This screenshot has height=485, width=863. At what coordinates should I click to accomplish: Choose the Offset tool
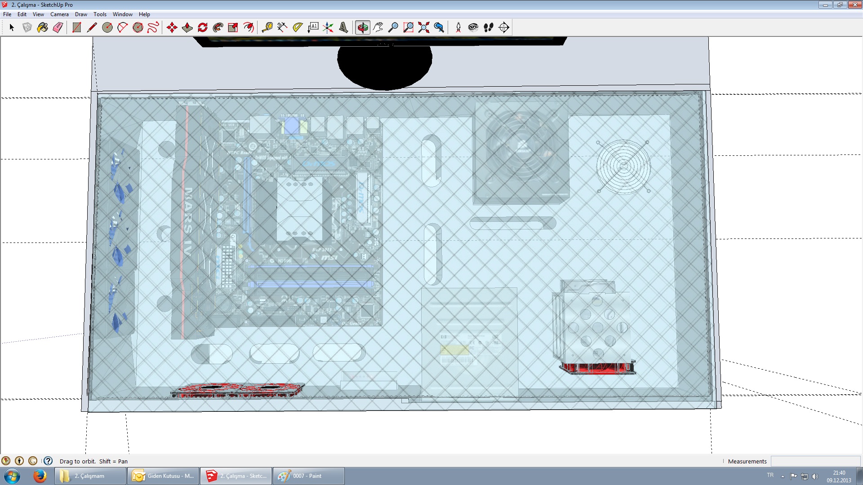pyautogui.click(x=249, y=27)
